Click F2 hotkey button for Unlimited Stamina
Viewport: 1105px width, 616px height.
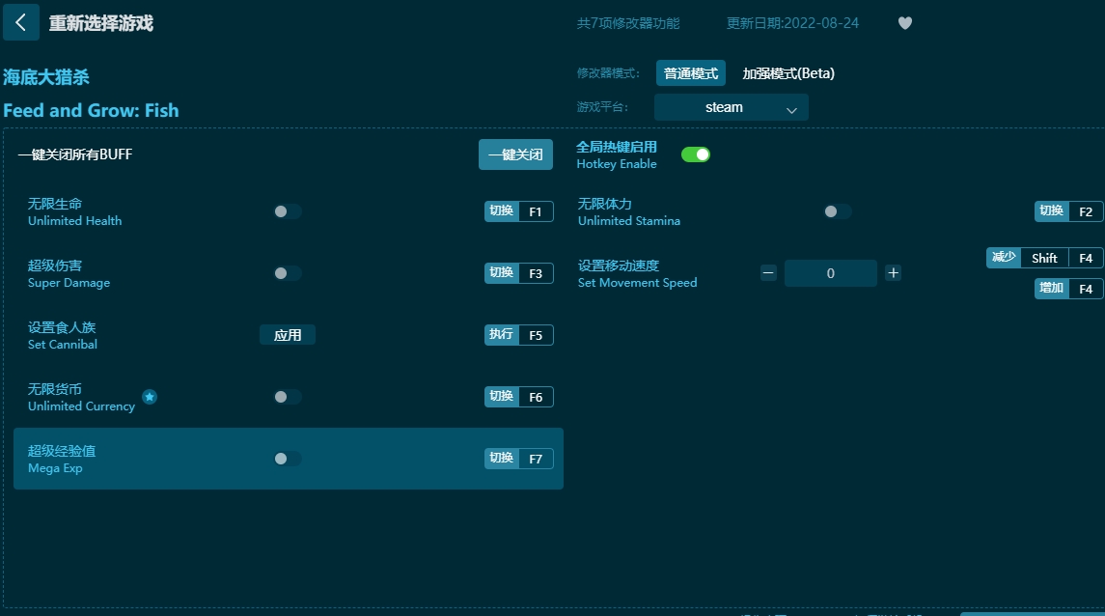1069,211
